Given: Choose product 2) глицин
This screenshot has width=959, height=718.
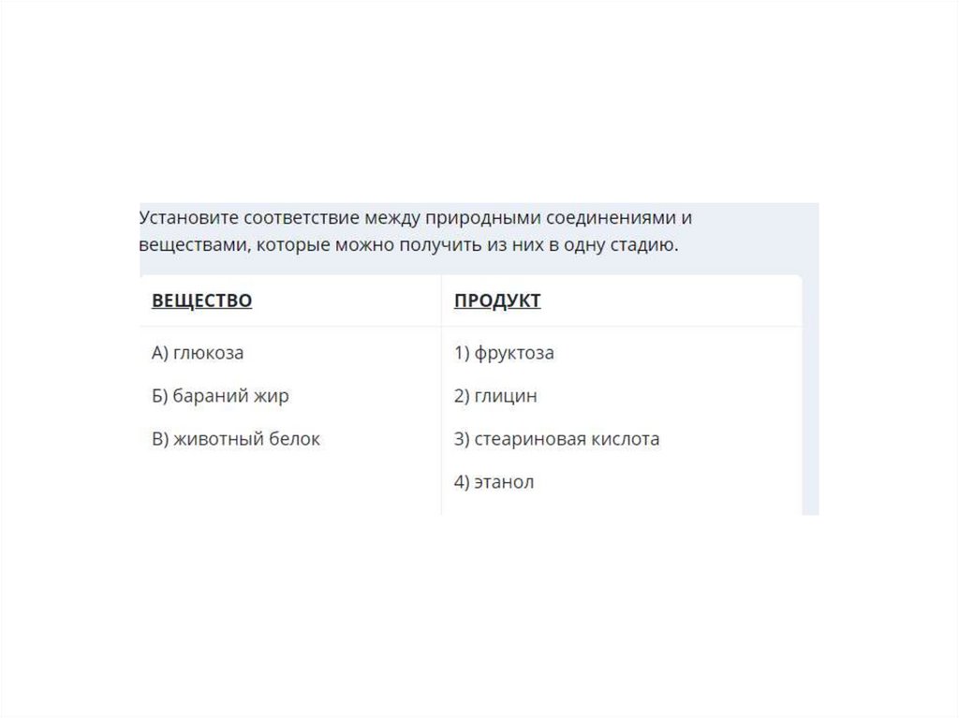Looking at the screenshot, I should [495, 396].
